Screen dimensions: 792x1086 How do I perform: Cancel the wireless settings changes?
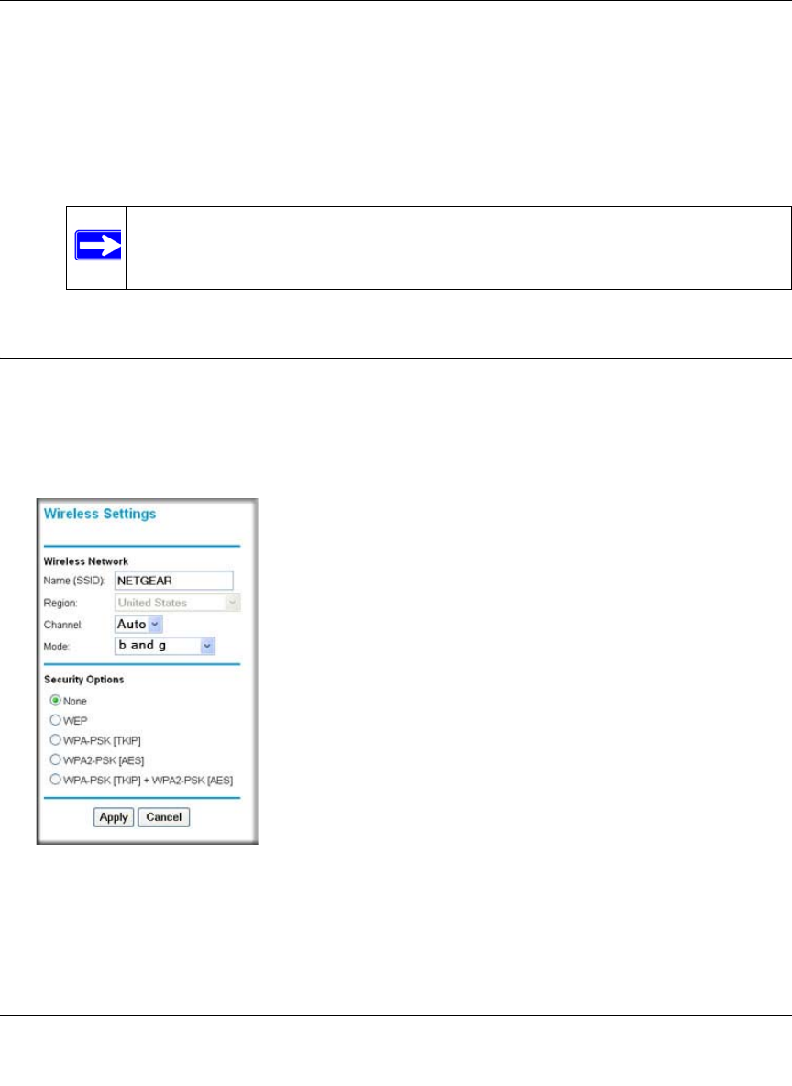tap(163, 817)
